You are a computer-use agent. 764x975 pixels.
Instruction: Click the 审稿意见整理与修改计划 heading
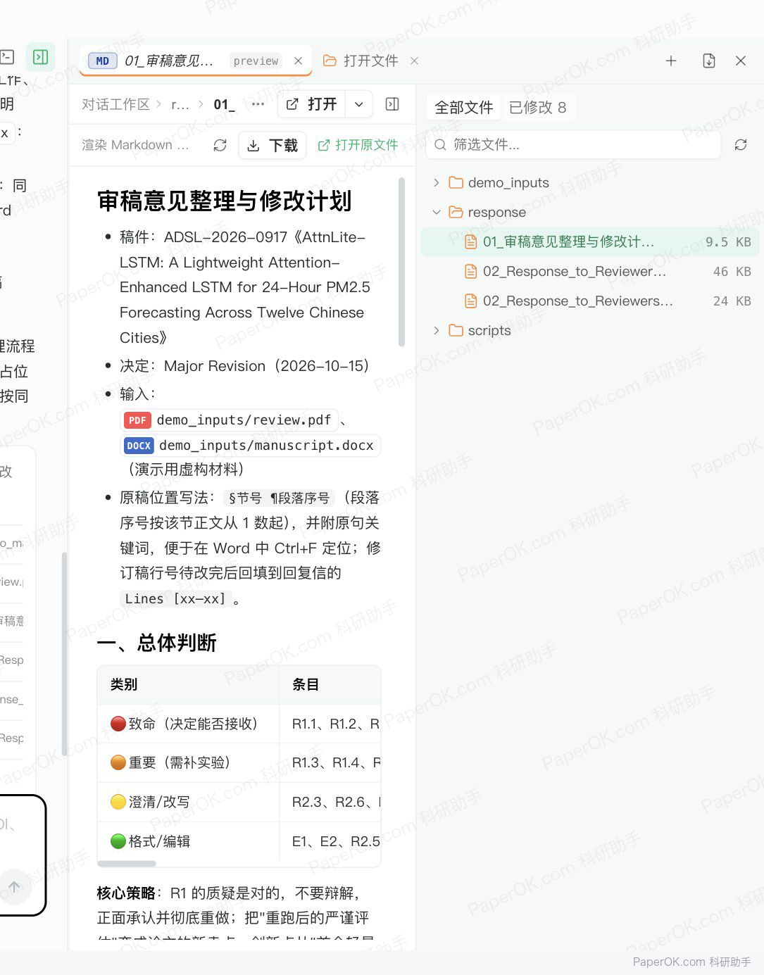coord(224,201)
